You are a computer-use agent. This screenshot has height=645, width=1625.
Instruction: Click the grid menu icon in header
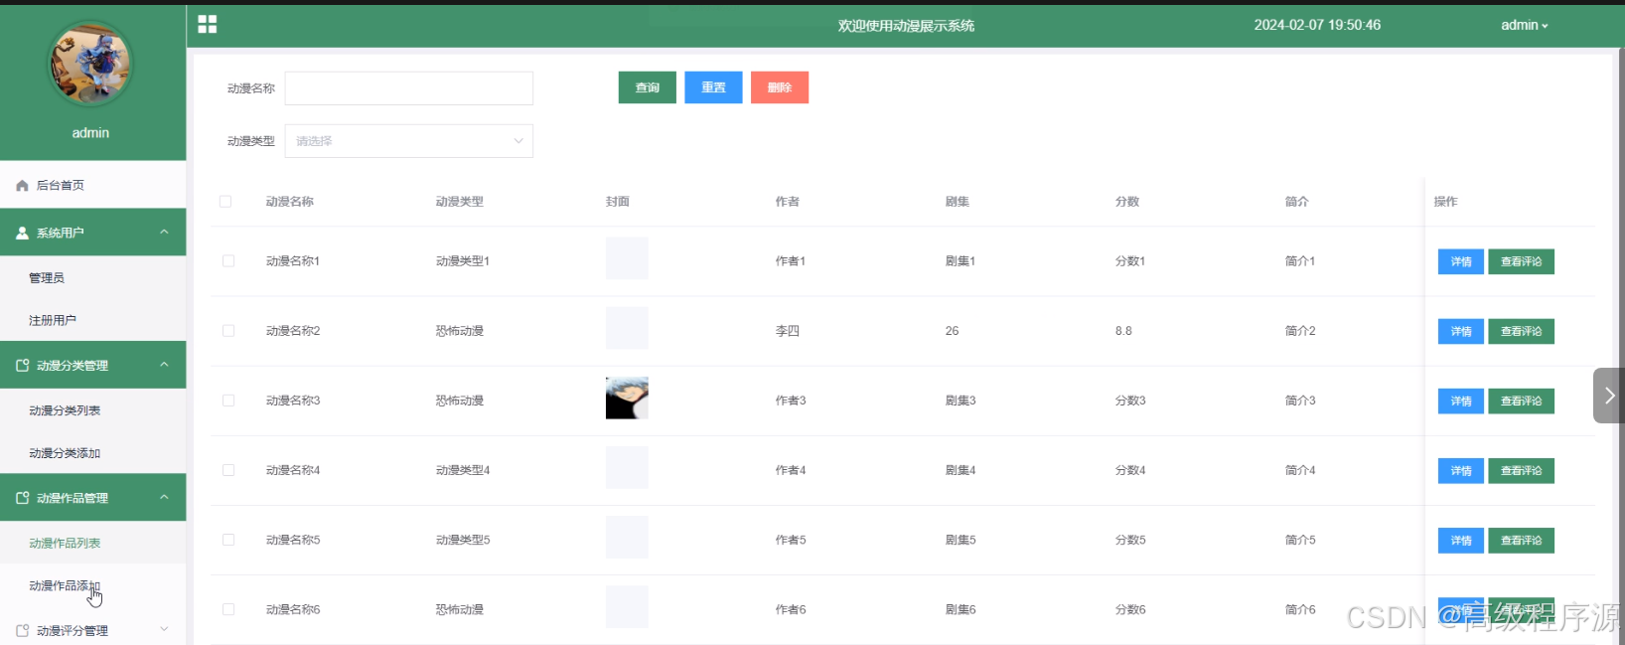pos(207,24)
